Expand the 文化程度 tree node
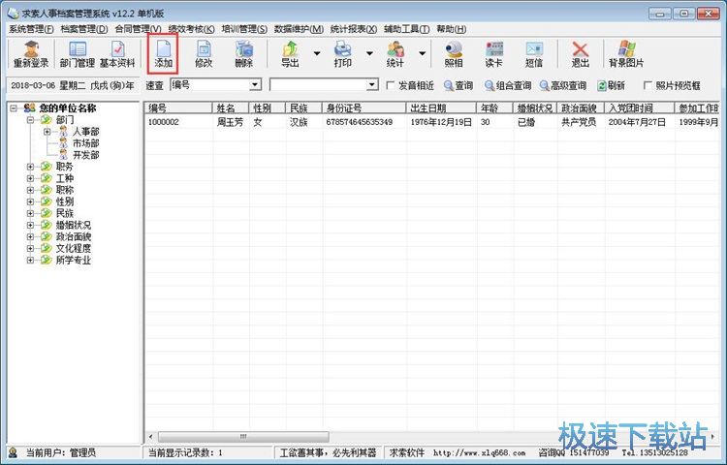Screen dimensions: 727x465 coord(30,248)
